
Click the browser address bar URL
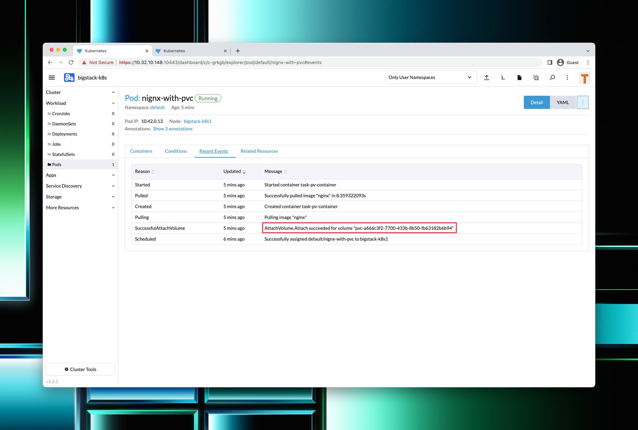[220, 62]
